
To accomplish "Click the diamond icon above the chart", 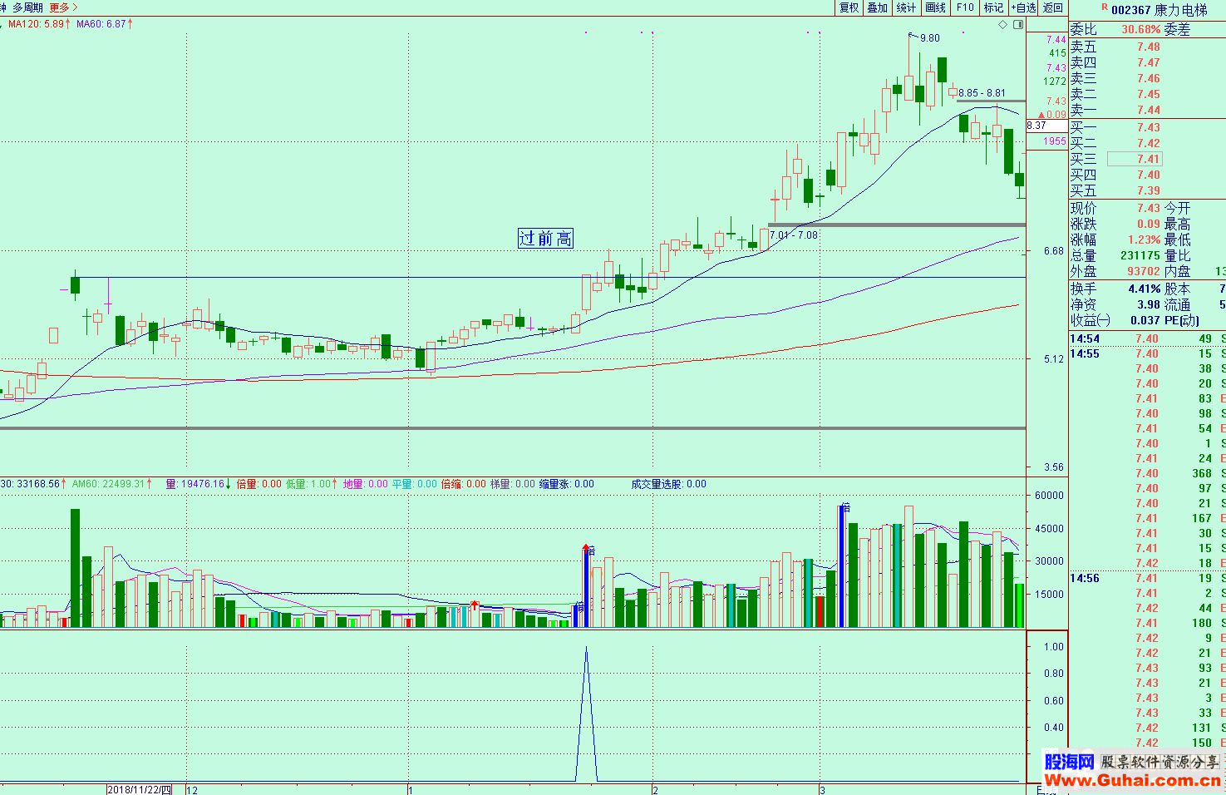I will (x=1003, y=25).
